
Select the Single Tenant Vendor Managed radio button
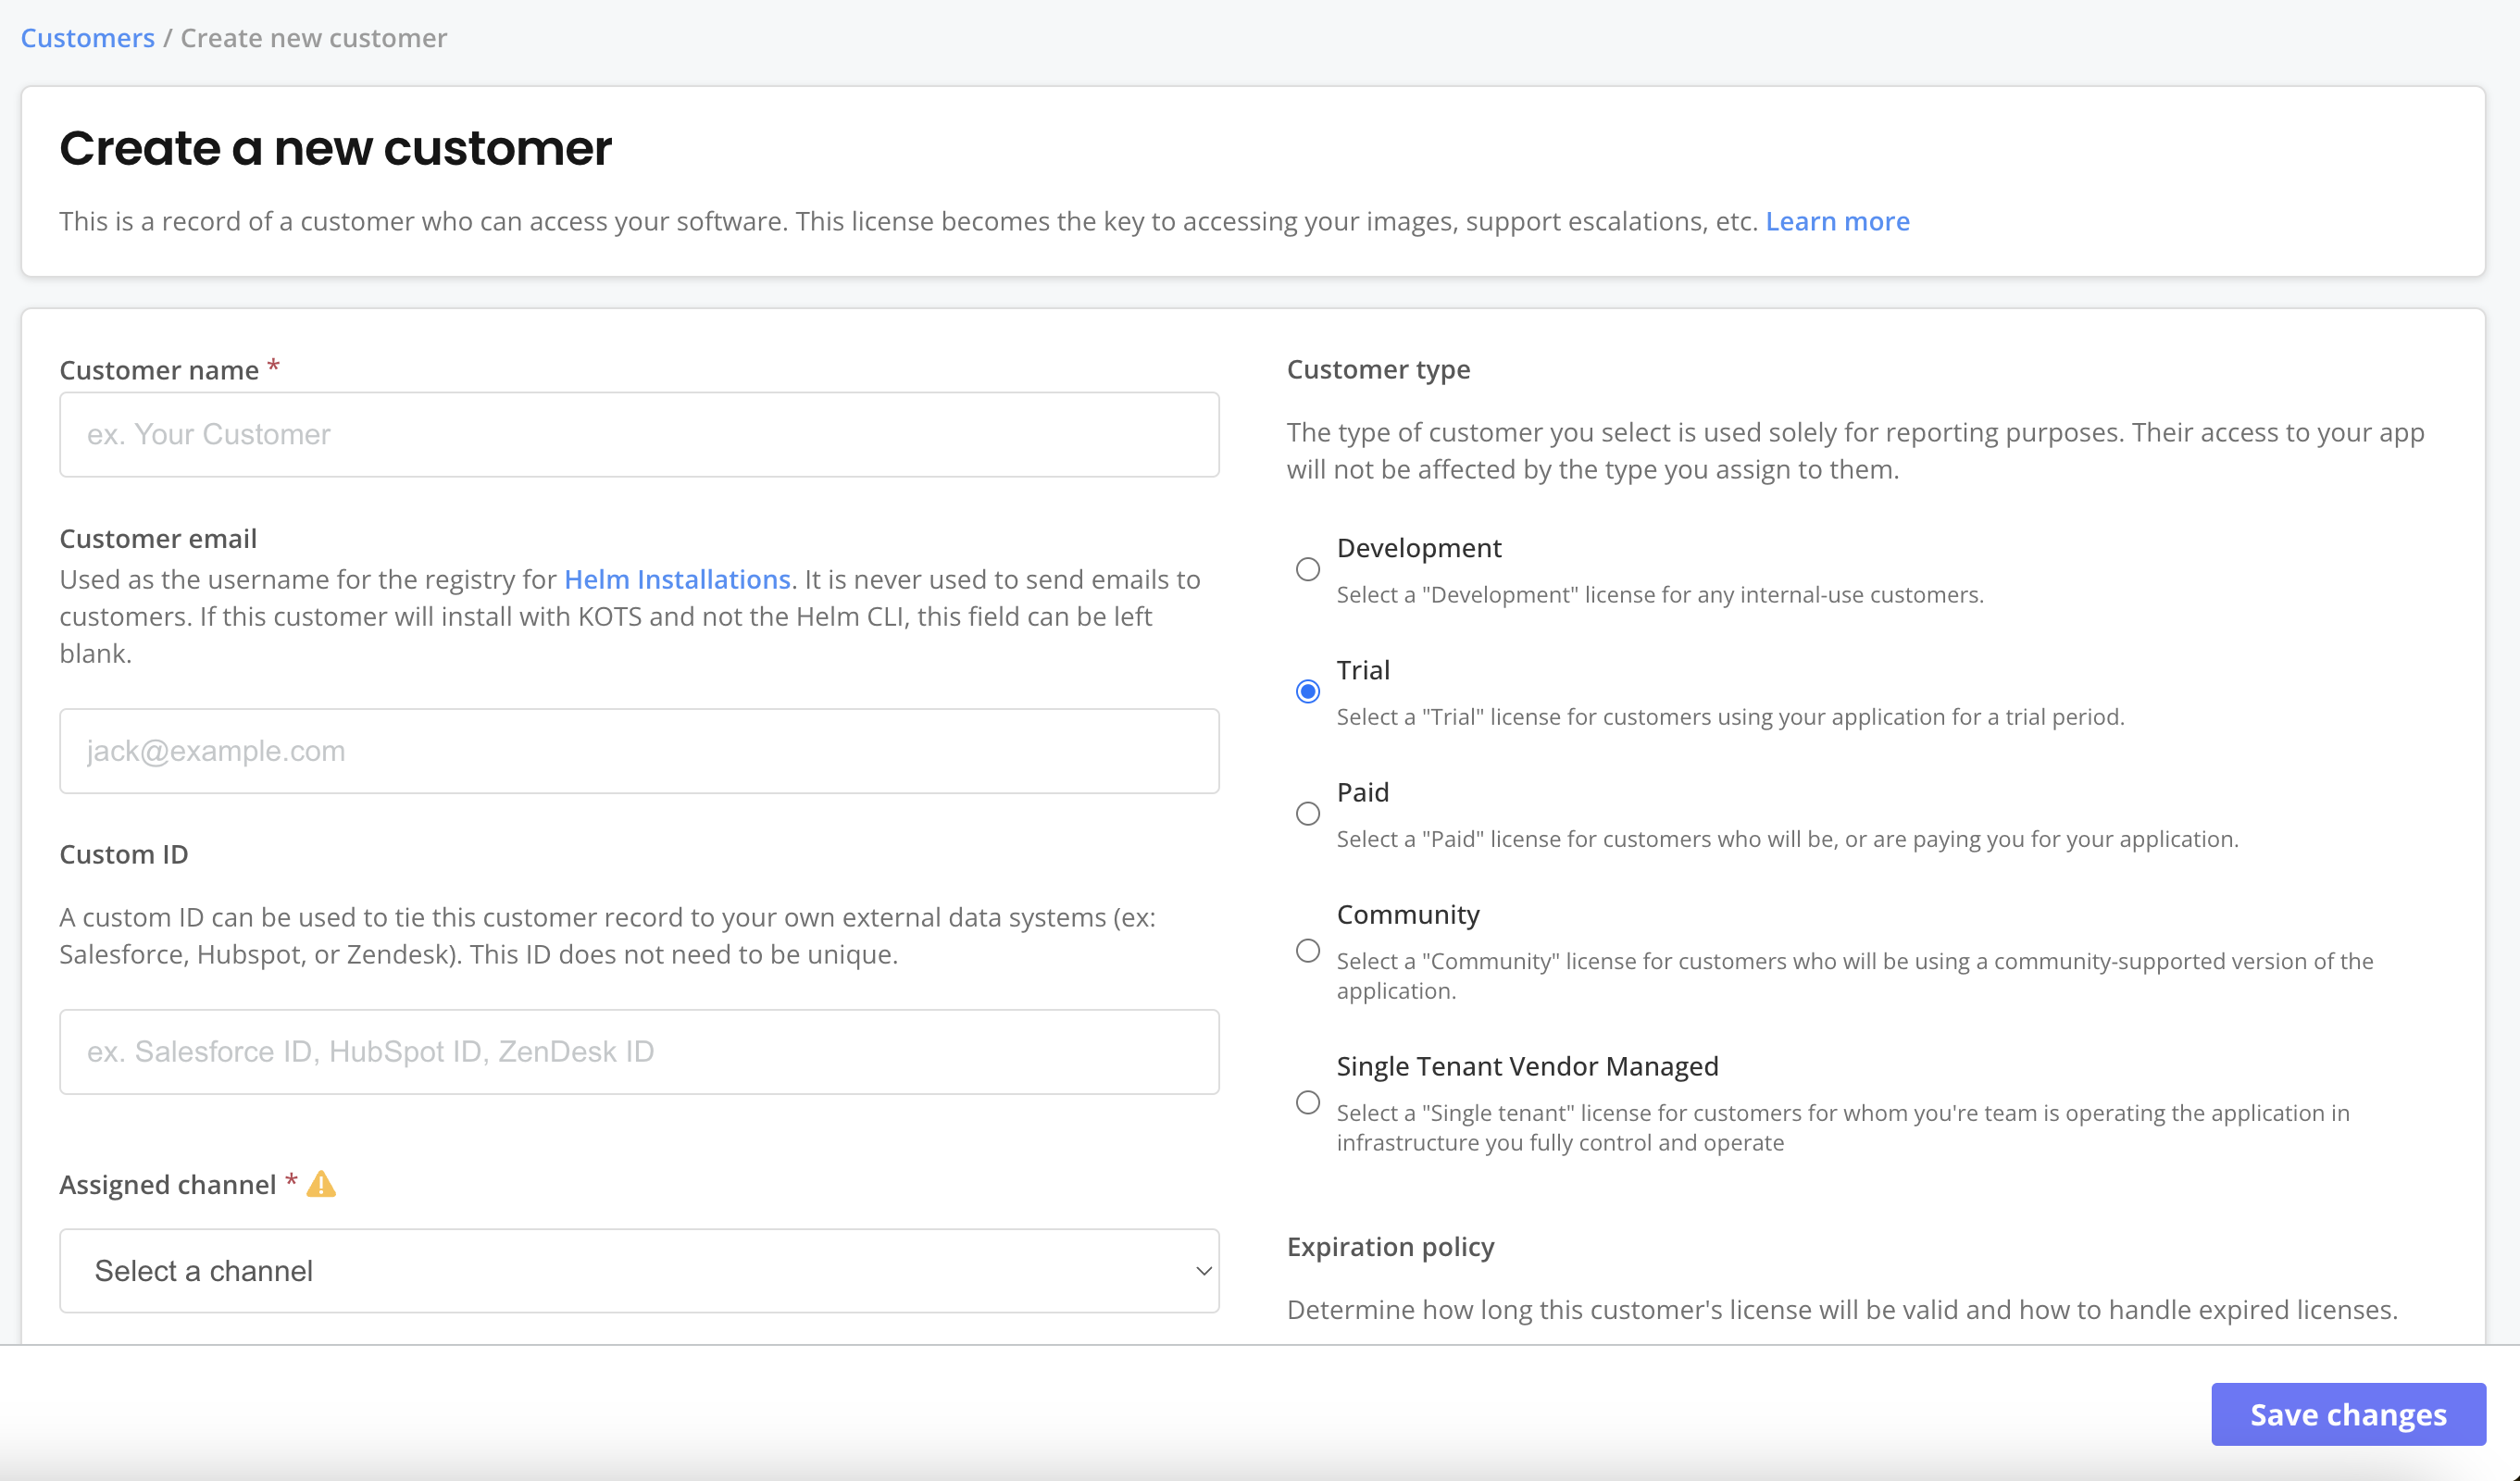coord(1308,1102)
